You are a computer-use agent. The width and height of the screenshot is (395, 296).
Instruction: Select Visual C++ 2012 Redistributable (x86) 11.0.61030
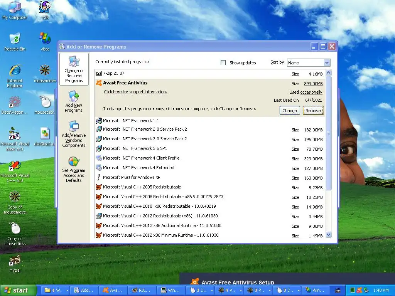coord(210,216)
